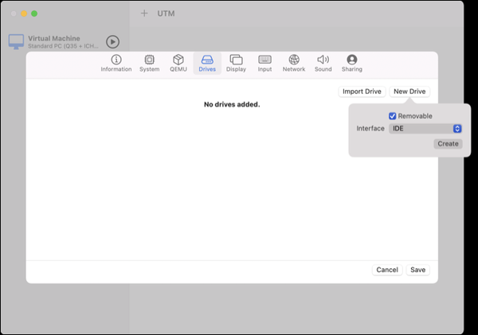Uncheck the Removable checkbox
The image size is (478, 335).
click(x=393, y=116)
